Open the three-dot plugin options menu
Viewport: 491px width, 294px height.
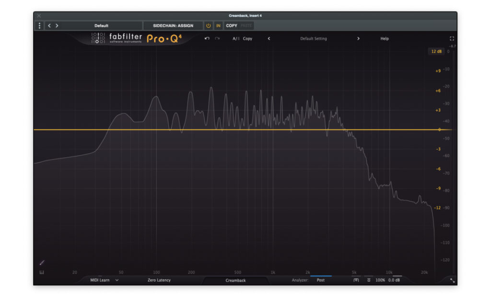[39, 26]
